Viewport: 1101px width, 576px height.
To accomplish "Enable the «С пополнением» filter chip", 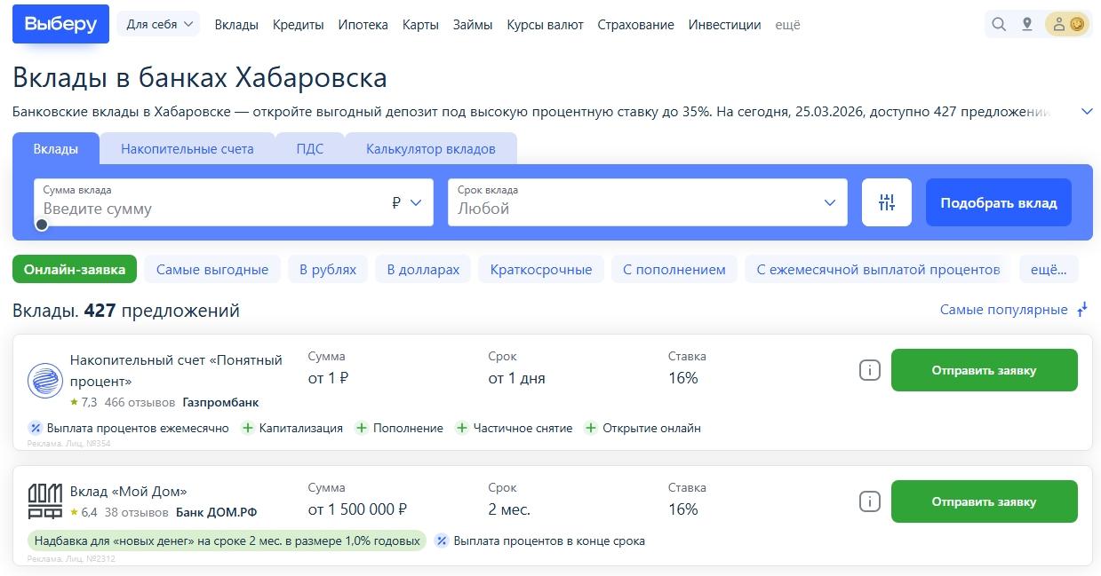I will click(x=674, y=270).
